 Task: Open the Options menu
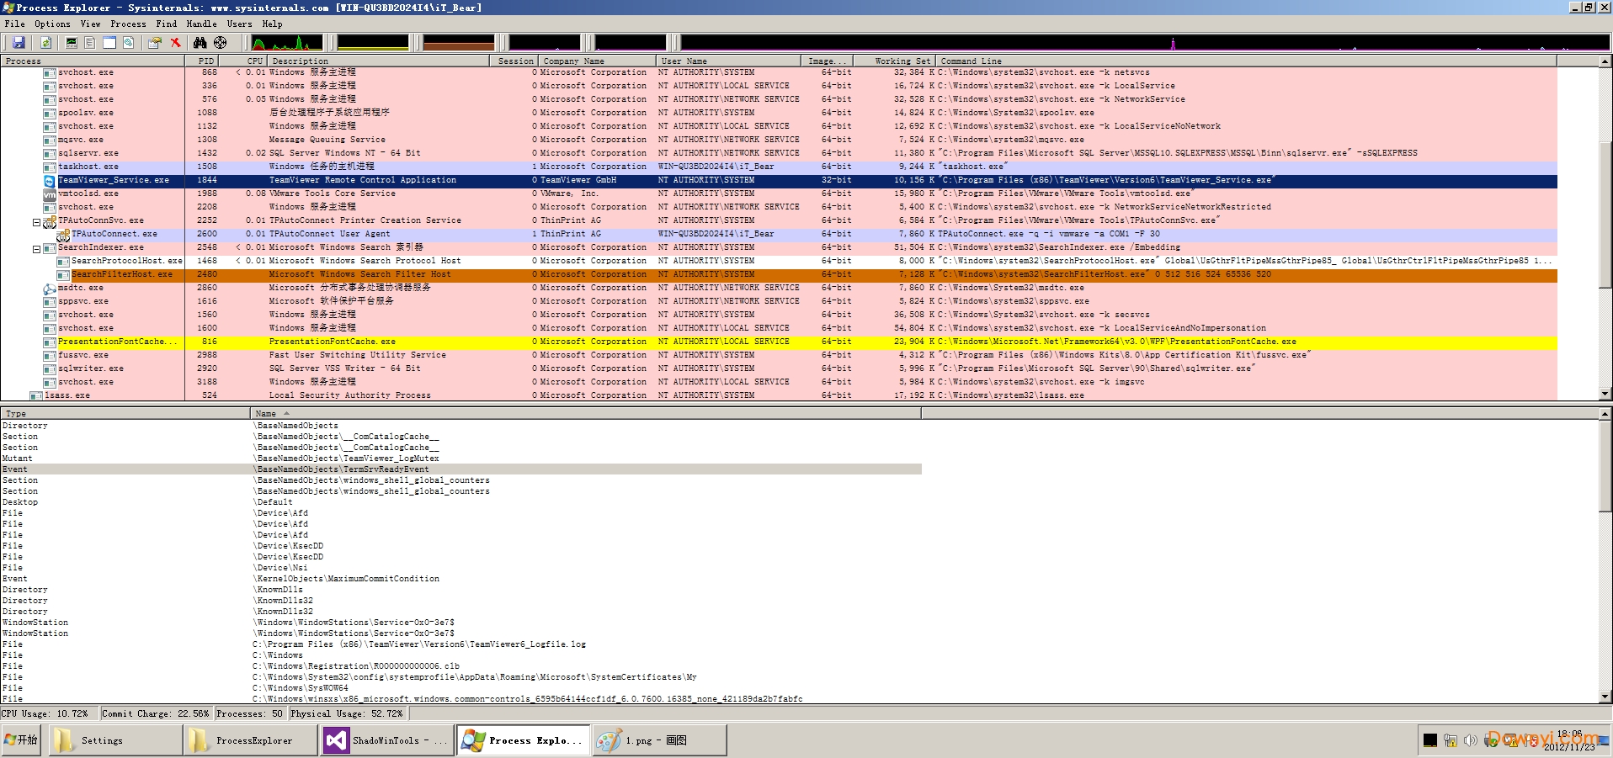point(52,24)
